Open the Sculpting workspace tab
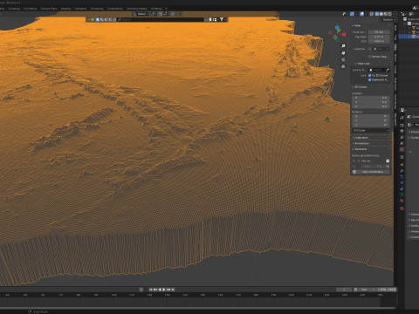This screenshot has height=314, width=419. [x=14, y=9]
